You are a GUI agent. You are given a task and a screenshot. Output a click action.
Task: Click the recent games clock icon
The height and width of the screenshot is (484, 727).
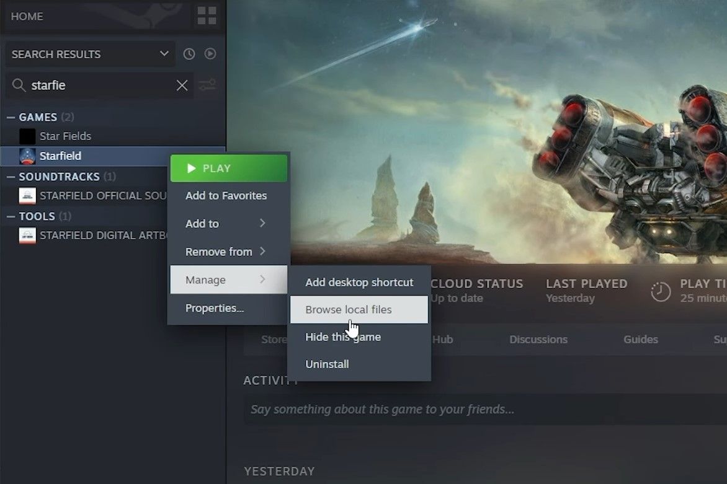point(189,54)
